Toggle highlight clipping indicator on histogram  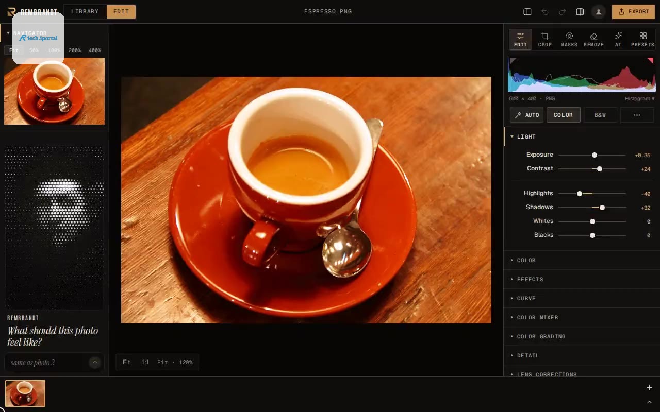pyautogui.click(x=651, y=61)
